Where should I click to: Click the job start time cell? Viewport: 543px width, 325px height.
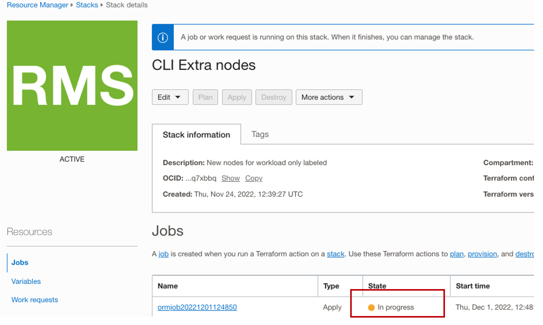[494, 308]
